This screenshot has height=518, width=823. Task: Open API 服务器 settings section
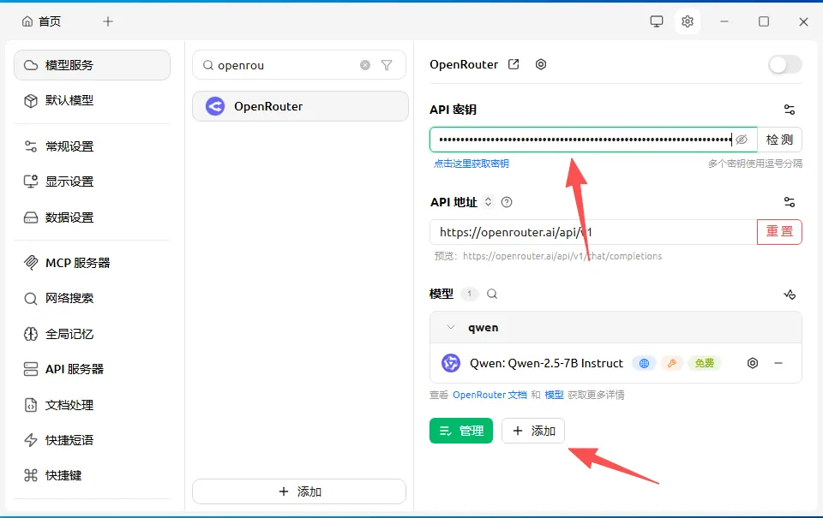[92, 369]
